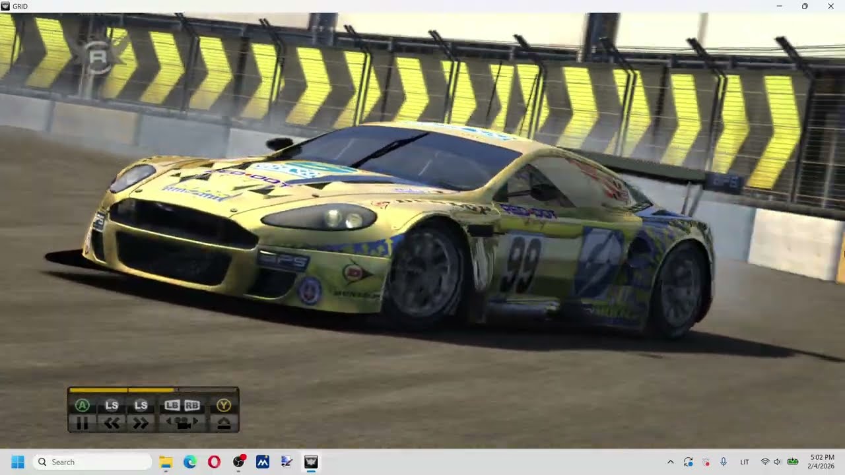Open File Explorer from the taskbar

pos(166,462)
